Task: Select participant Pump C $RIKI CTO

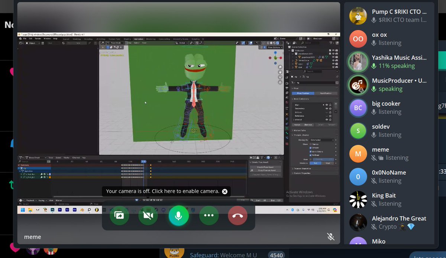Action: point(389,16)
